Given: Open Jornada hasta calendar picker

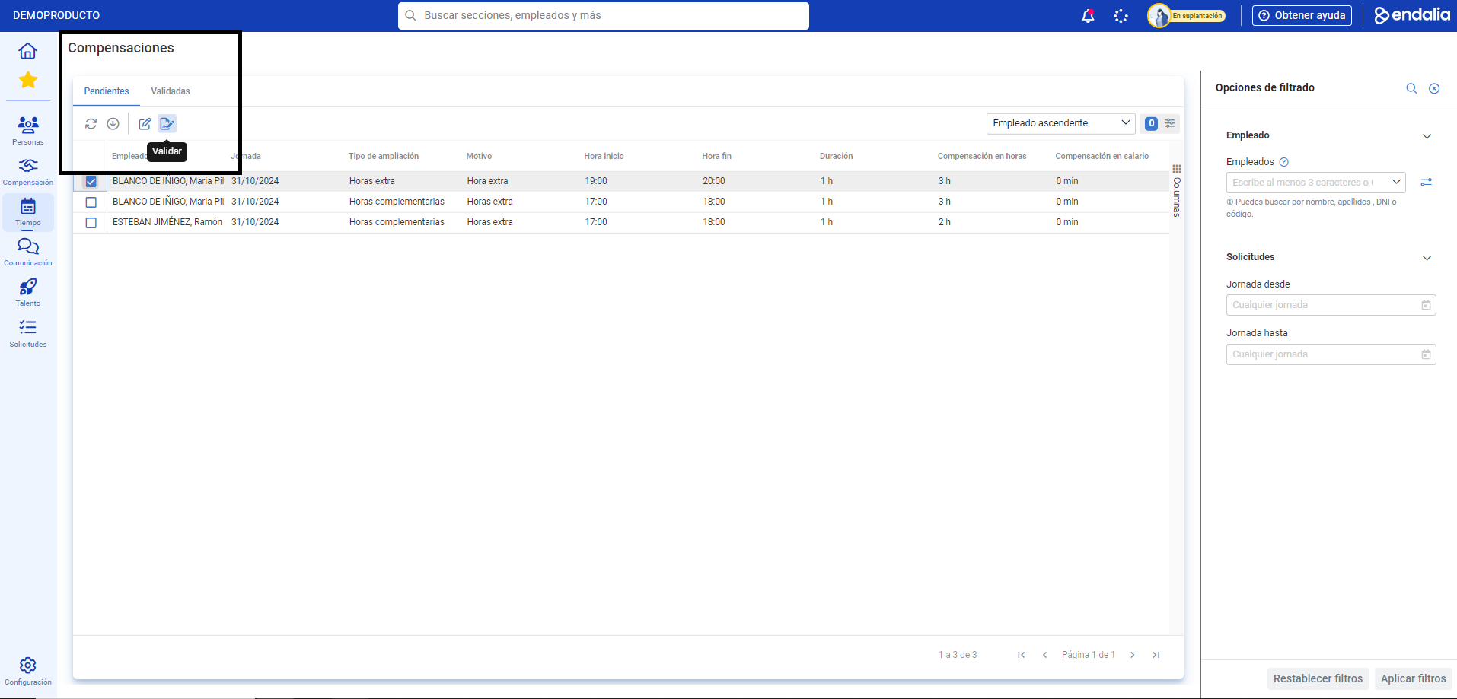Looking at the screenshot, I should click(x=1426, y=354).
